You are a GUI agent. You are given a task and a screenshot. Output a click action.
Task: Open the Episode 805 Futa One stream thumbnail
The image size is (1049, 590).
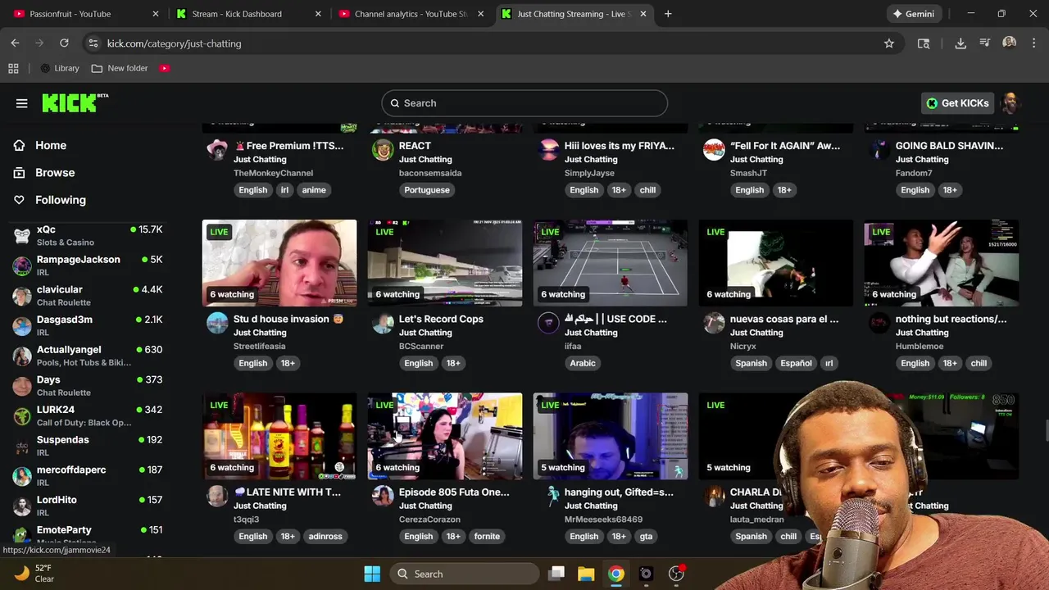[445, 436]
